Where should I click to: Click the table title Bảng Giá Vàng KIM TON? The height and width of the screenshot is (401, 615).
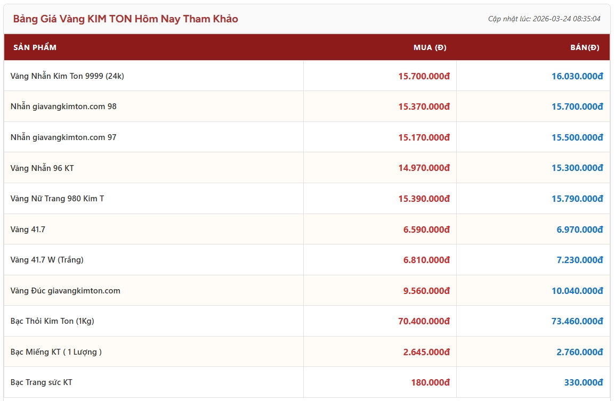click(125, 19)
